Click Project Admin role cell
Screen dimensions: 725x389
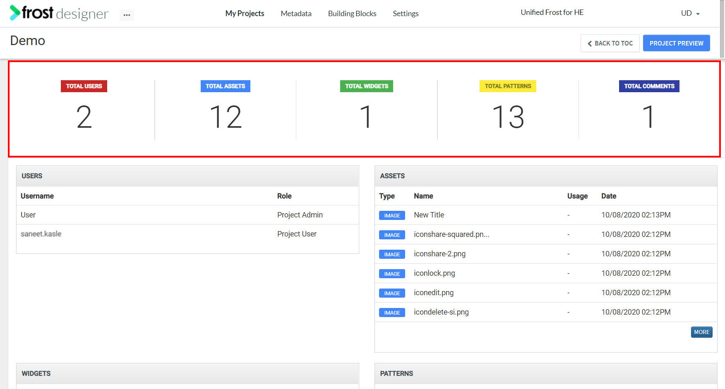coord(300,215)
